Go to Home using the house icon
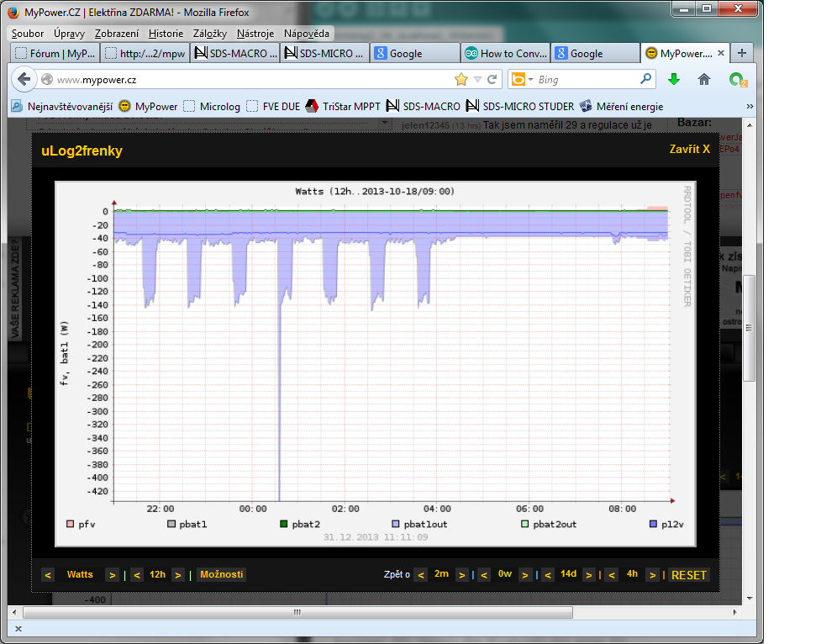 pos(704,80)
